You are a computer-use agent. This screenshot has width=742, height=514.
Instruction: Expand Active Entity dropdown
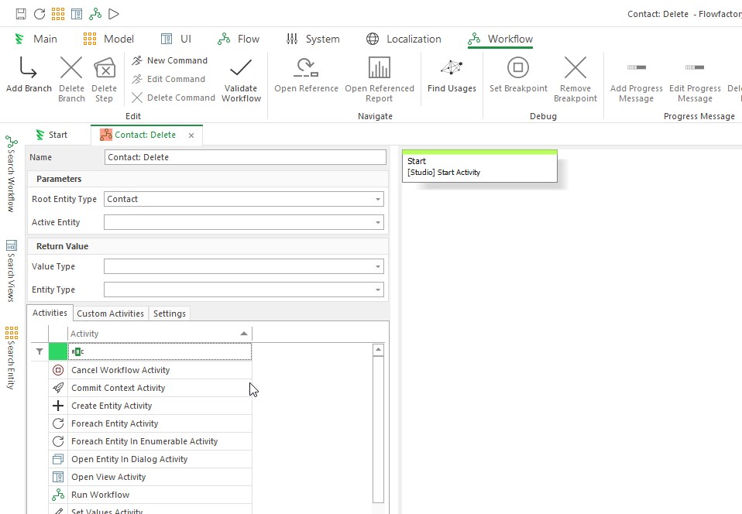[378, 222]
